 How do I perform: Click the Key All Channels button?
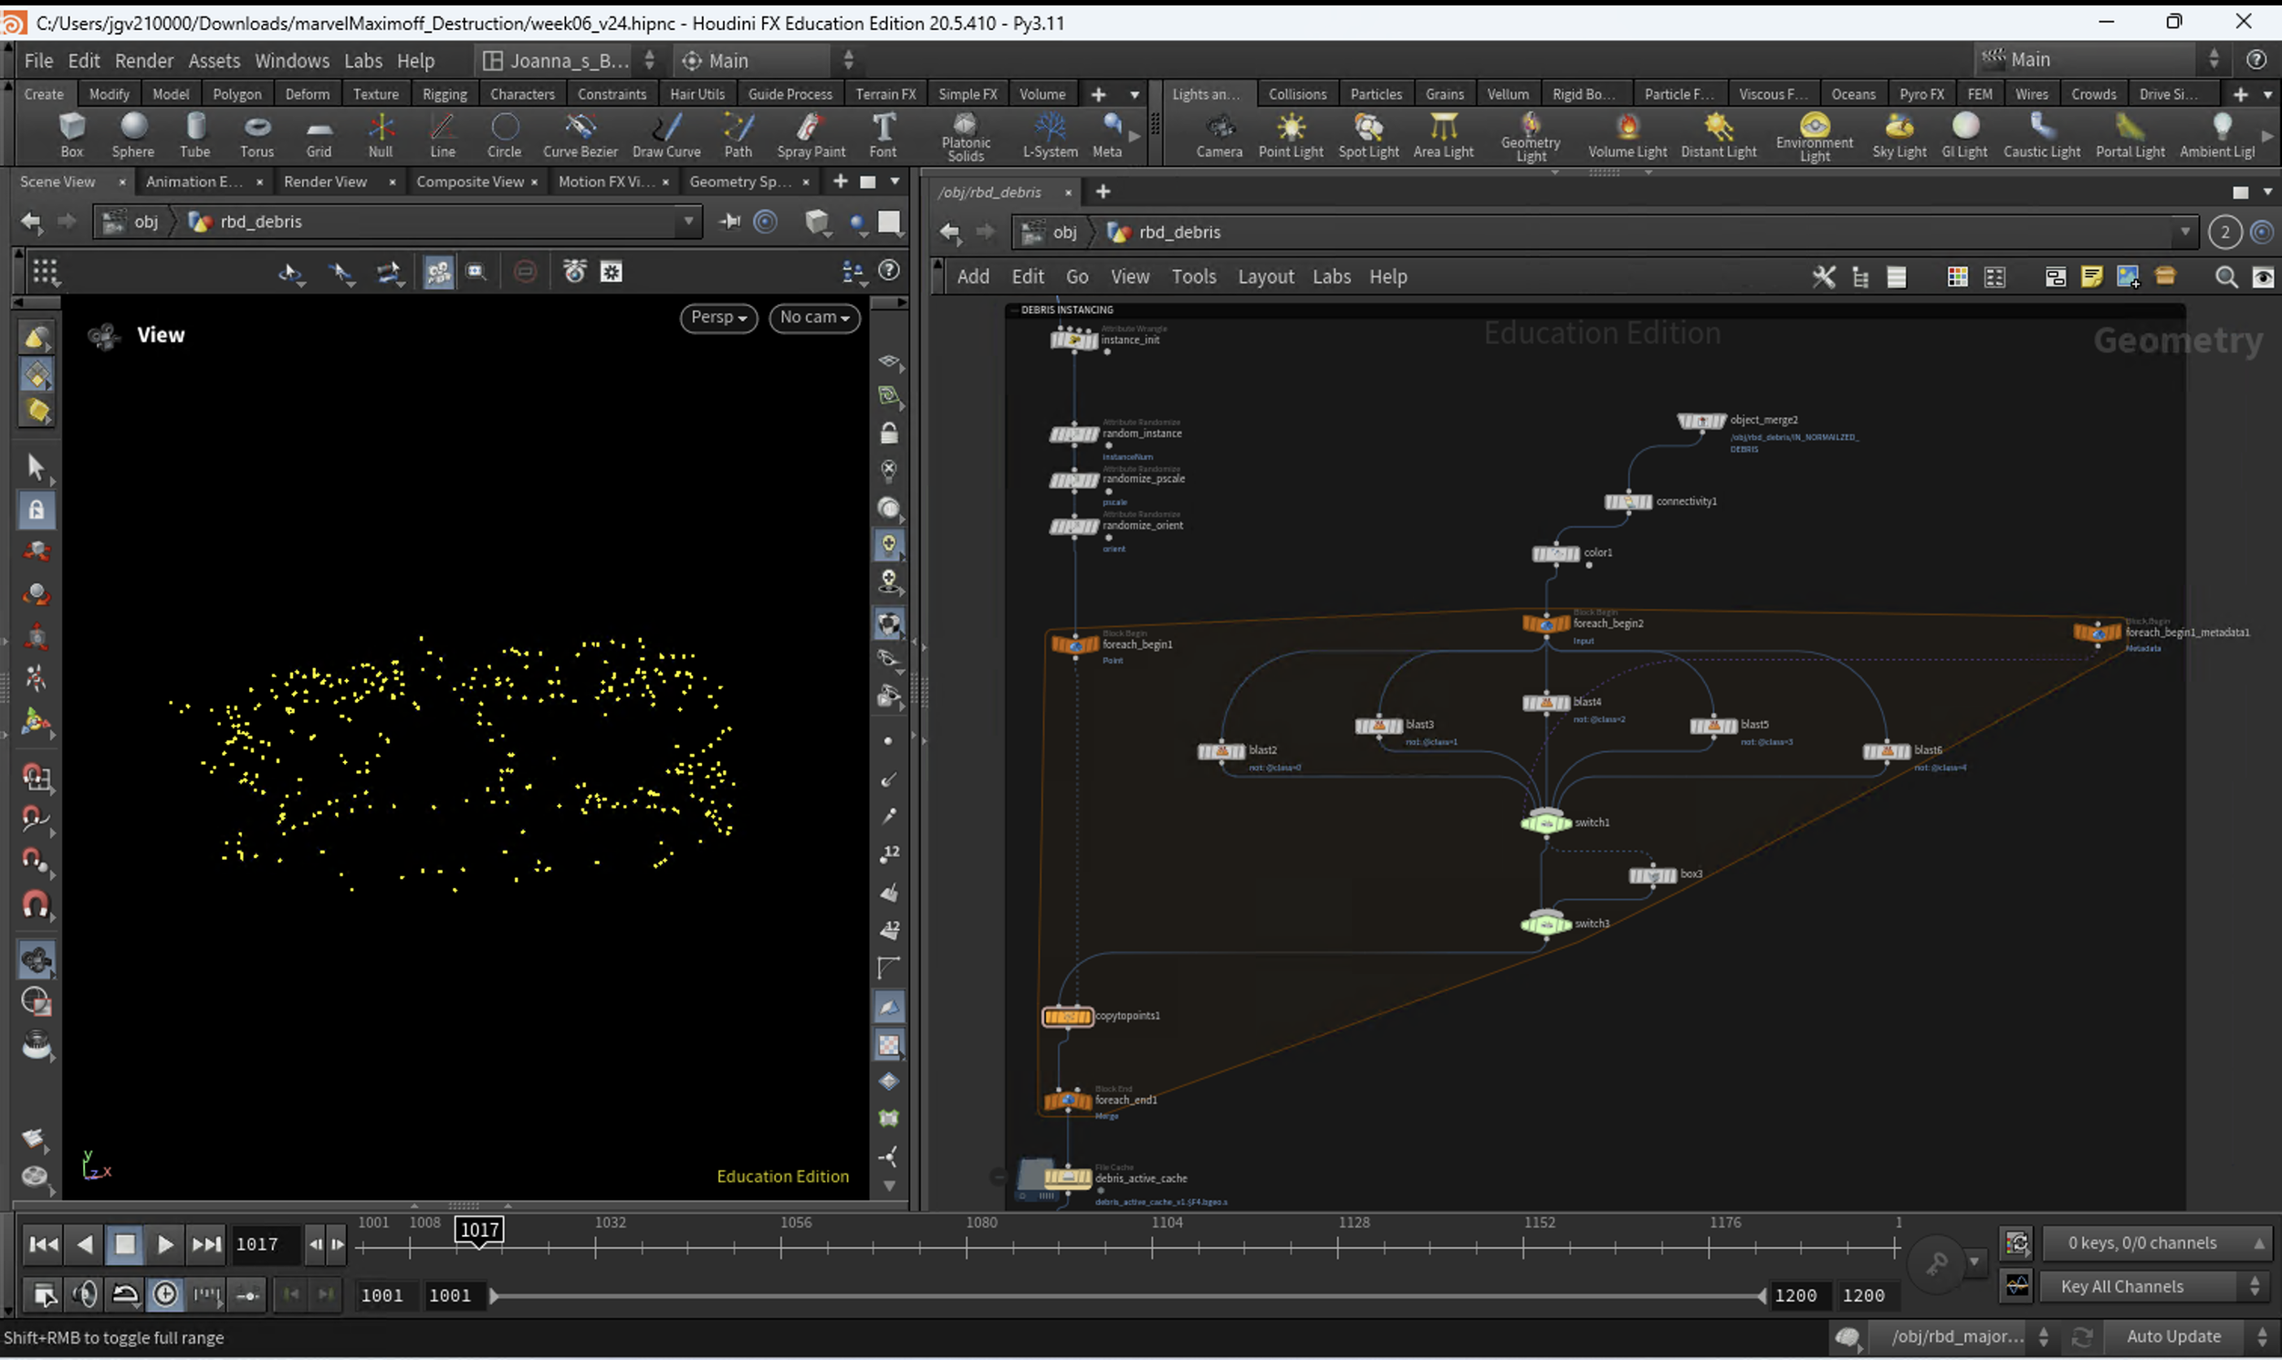(x=2121, y=1287)
